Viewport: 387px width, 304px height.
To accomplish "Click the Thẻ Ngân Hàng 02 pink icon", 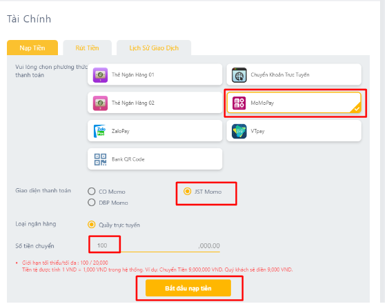I will [100, 103].
